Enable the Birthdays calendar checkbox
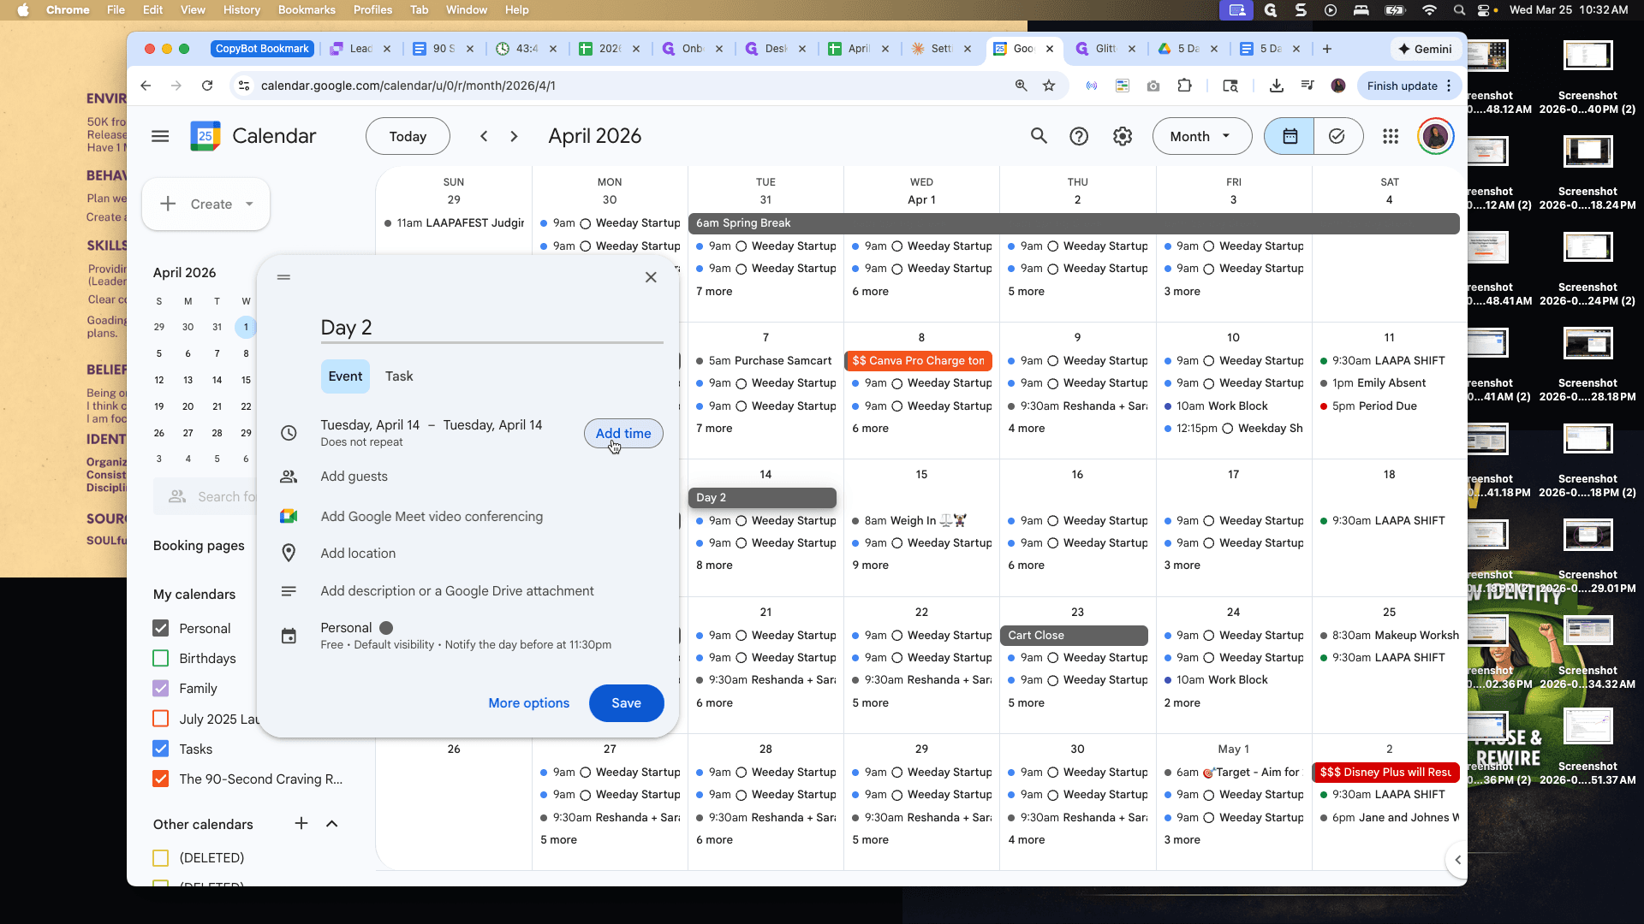 (x=160, y=658)
